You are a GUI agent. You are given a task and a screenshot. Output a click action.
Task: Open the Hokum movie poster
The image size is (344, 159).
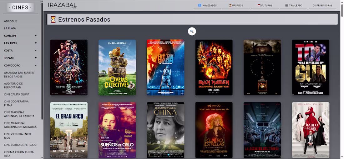pyautogui.click(x=262, y=67)
